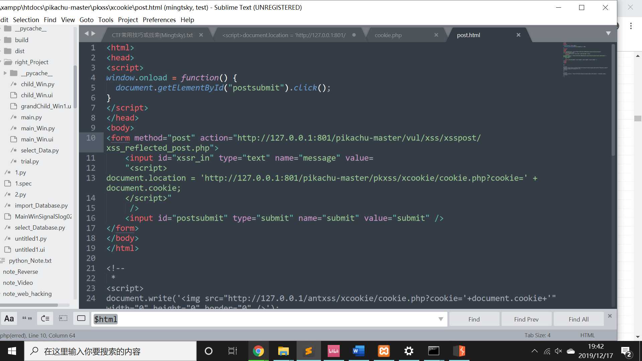Viewport: 642px width, 361px height.
Task: Open 1.spec file
Action: [23, 183]
